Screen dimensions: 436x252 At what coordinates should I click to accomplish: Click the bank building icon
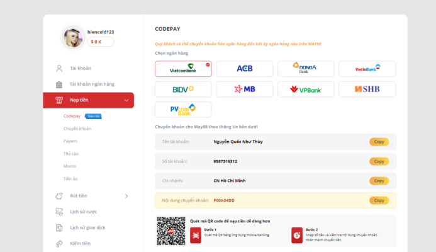59,84
